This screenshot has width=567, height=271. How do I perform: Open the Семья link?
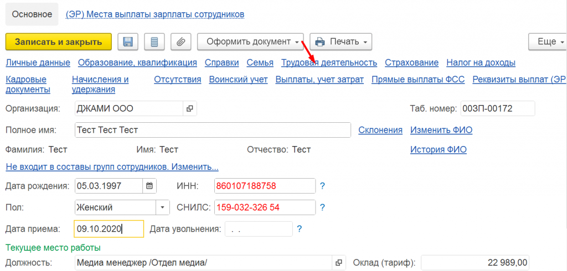[260, 63]
